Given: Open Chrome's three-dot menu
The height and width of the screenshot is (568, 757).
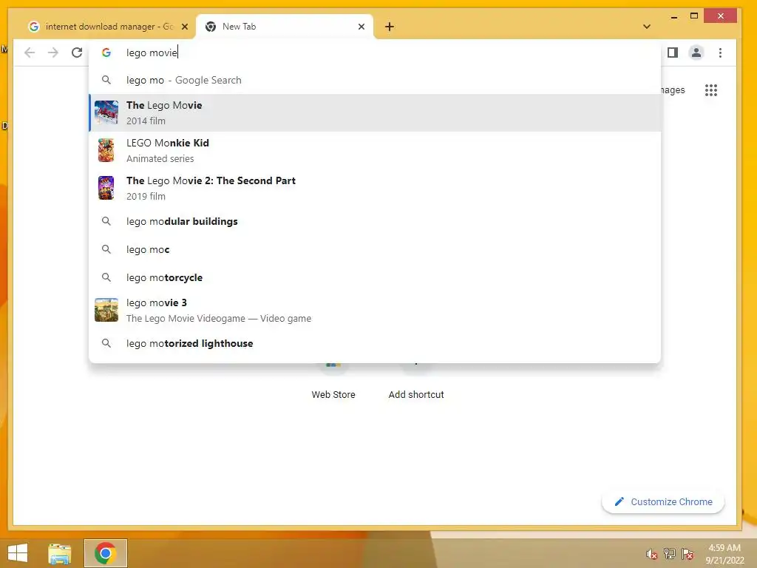Looking at the screenshot, I should coord(720,53).
